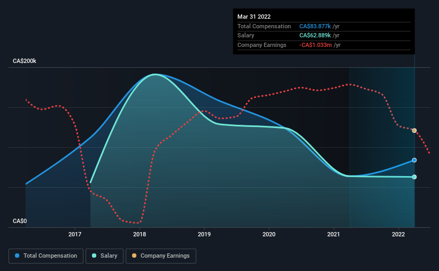
Task: Click the blue dot in Total Compensation legend
Action: point(17,256)
